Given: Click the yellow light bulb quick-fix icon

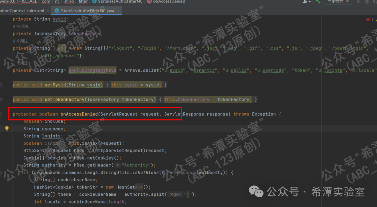Looking at the screenshot, I should coord(7,128).
